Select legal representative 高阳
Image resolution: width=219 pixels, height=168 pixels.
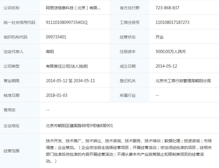pos(50,52)
